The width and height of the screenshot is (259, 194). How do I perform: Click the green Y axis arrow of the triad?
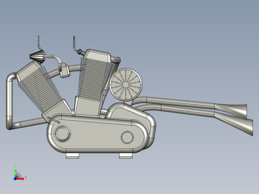[x=15, y=173]
